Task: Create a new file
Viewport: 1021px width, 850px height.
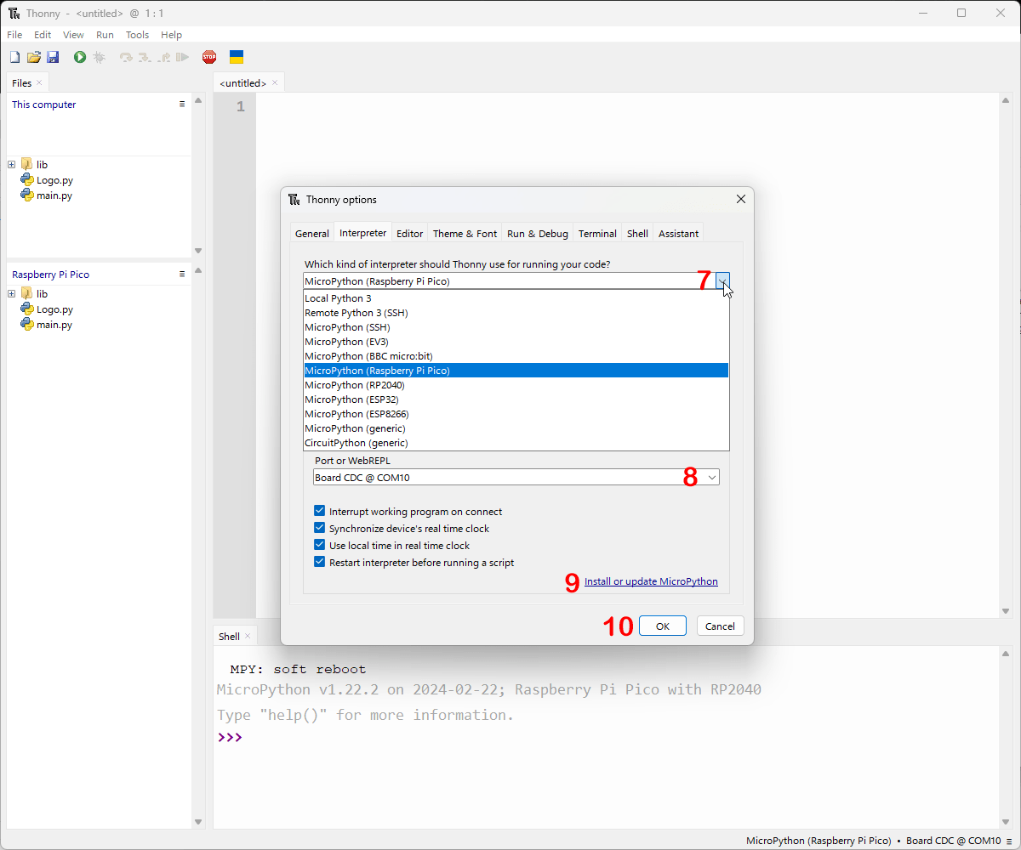Action: tap(14, 57)
